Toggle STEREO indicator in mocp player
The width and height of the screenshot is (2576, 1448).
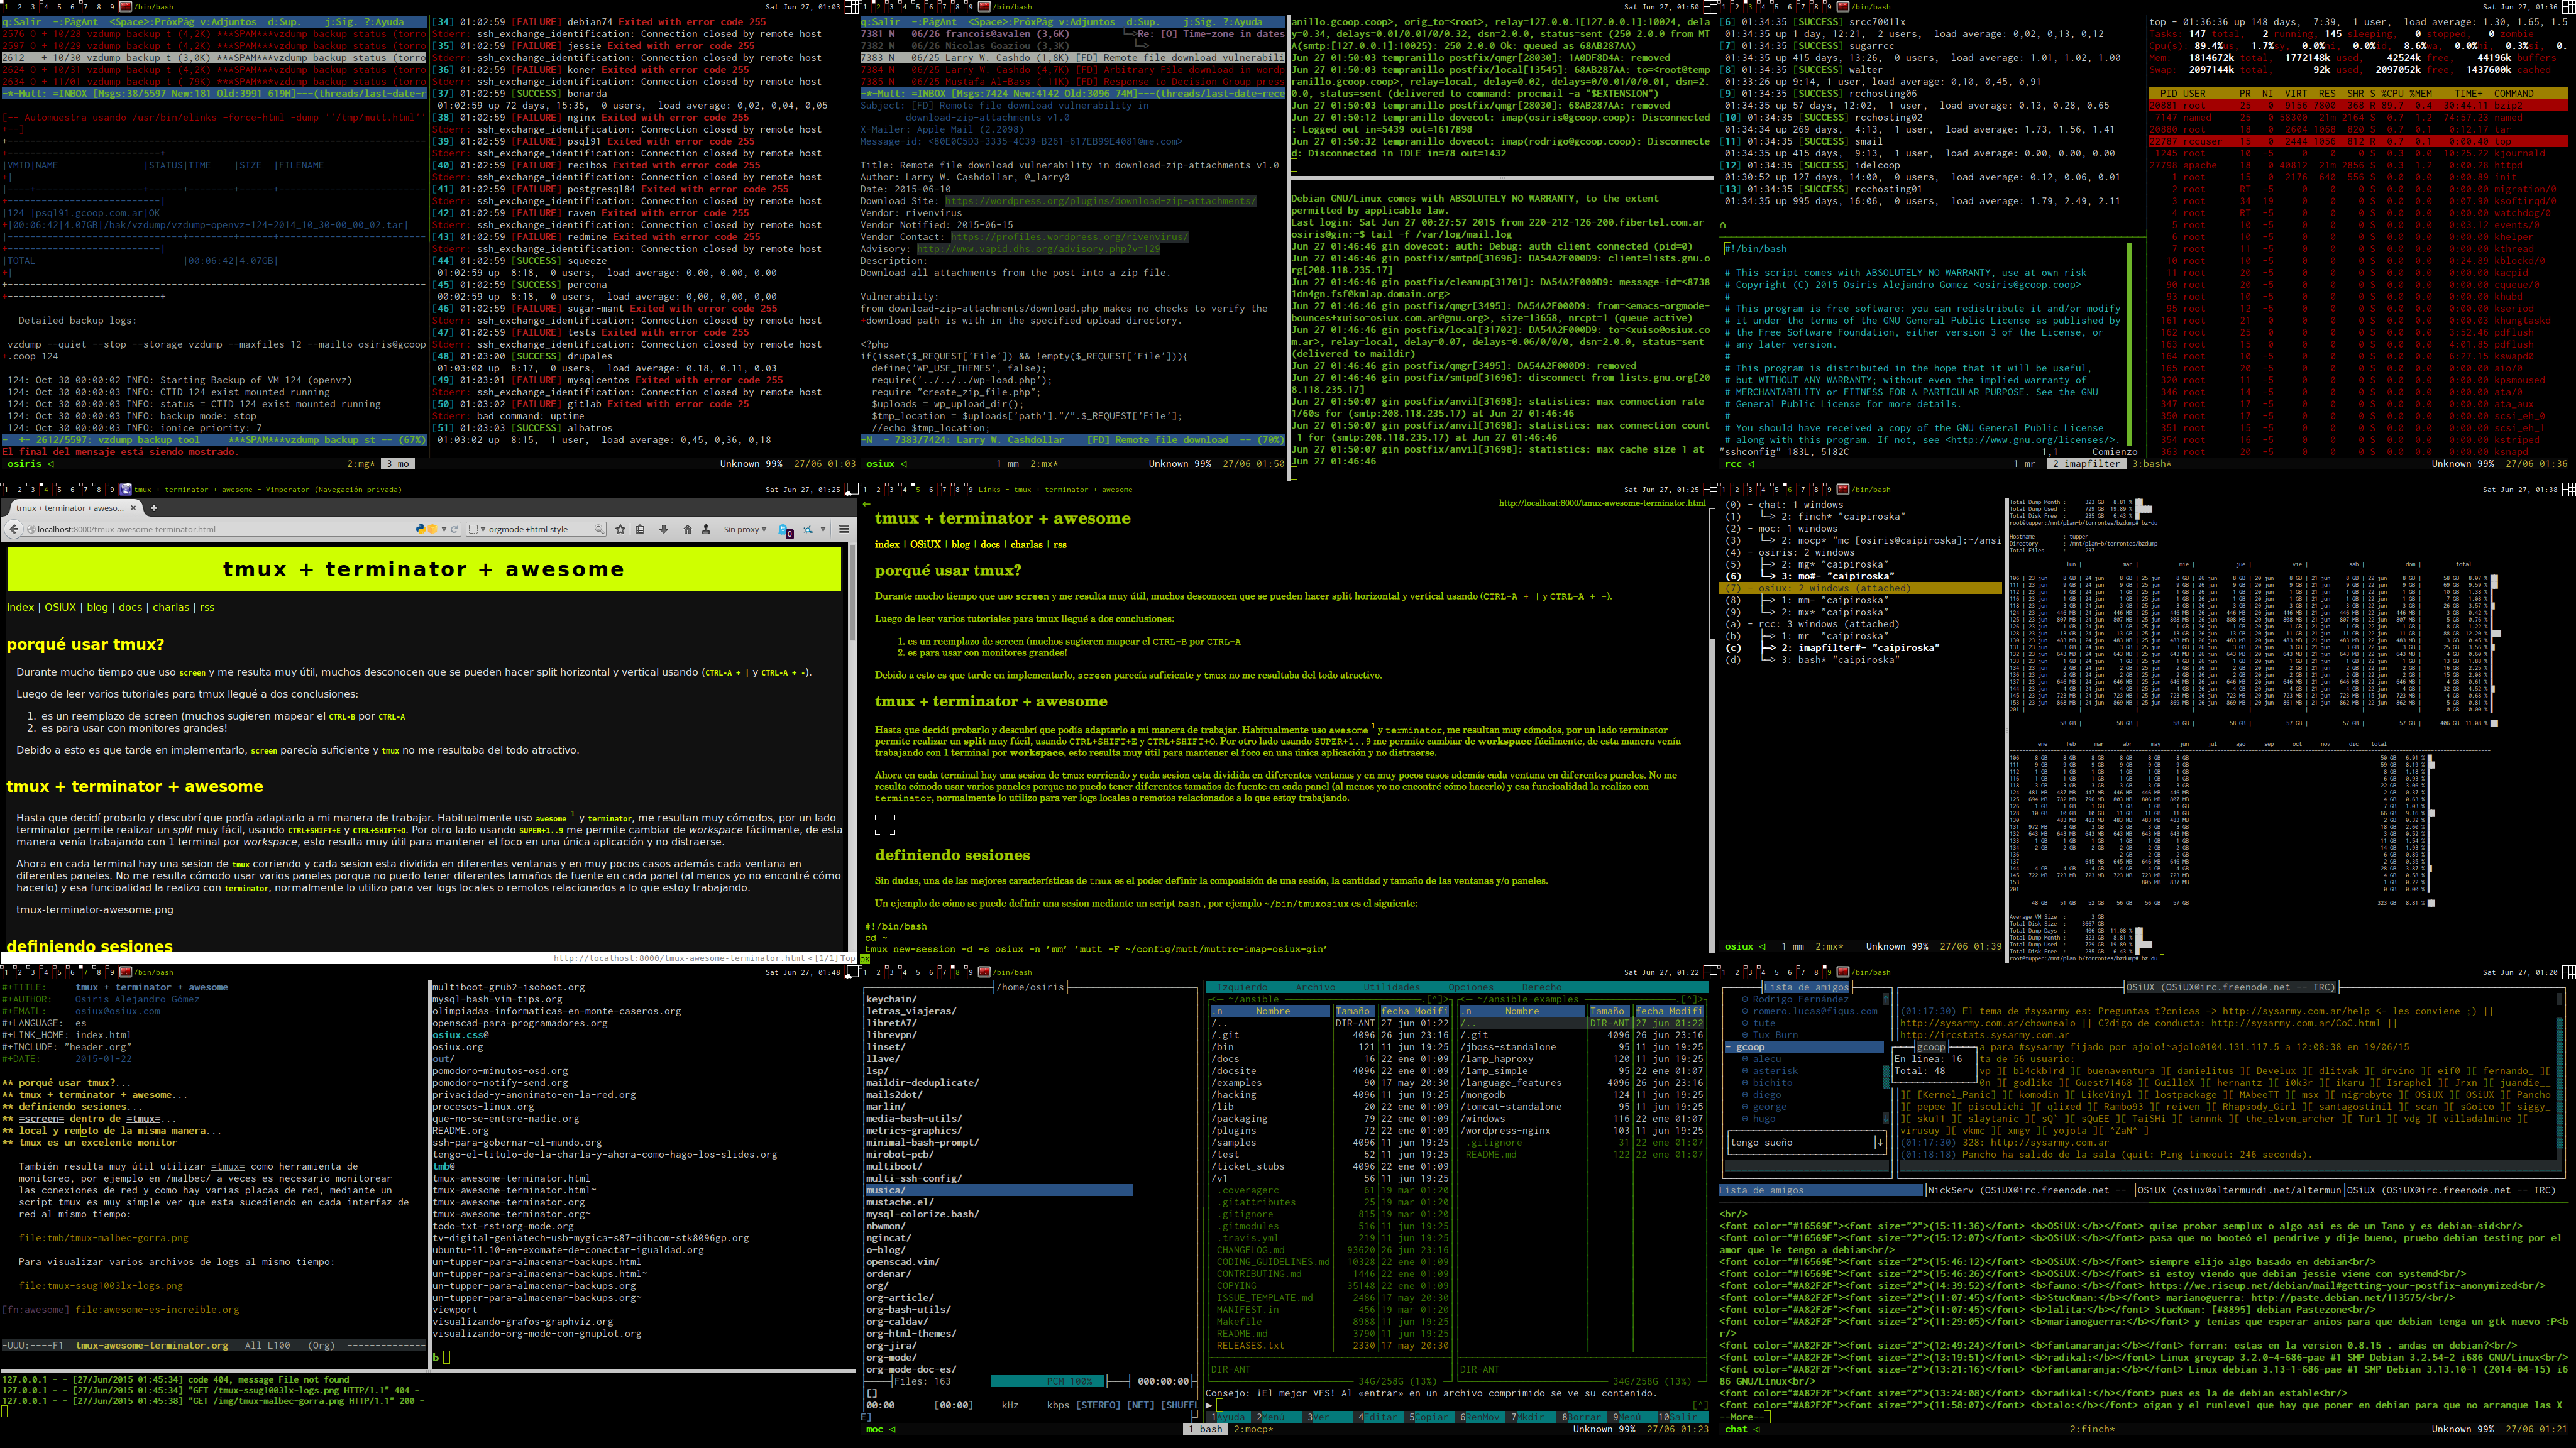pyautogui.click(x=1100, y=1405)
